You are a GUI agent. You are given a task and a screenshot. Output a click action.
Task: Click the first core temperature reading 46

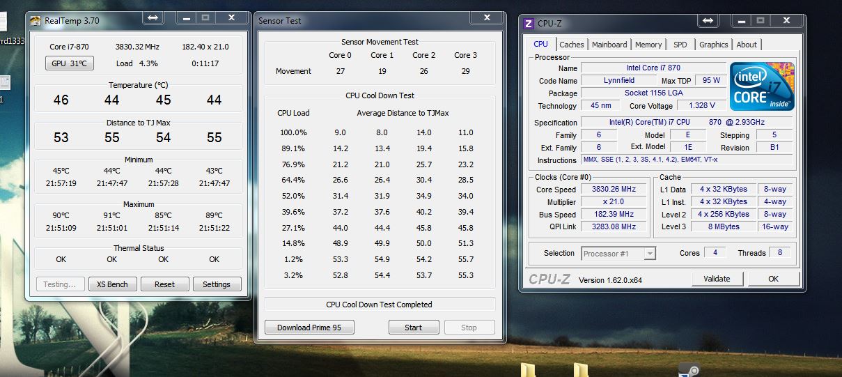[x=61, y=100]
